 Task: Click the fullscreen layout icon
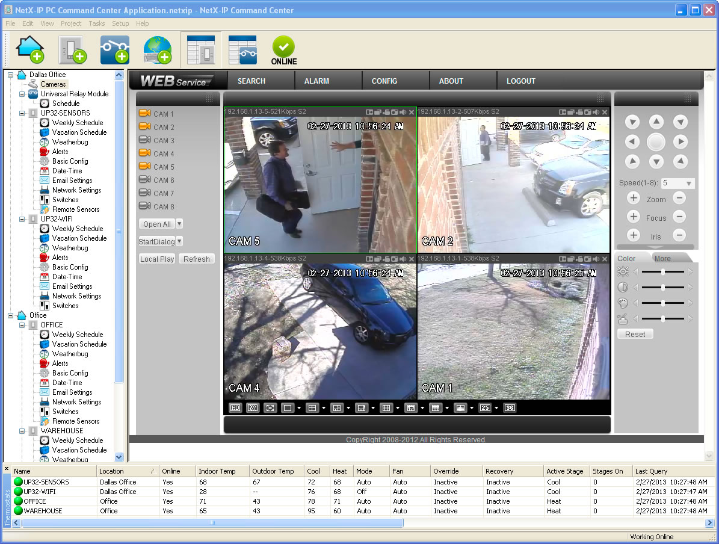click(x=270, y=408)
